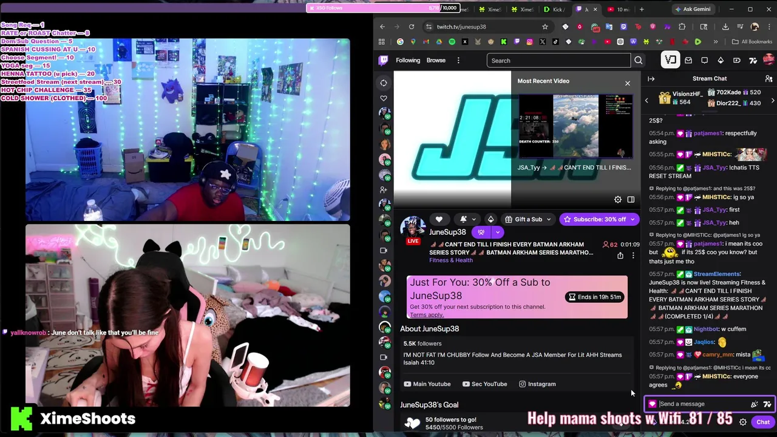Click the Subscribe: 30% off button
The width and height of the screenshot is (777, 437).
click(x=594, y=219)
